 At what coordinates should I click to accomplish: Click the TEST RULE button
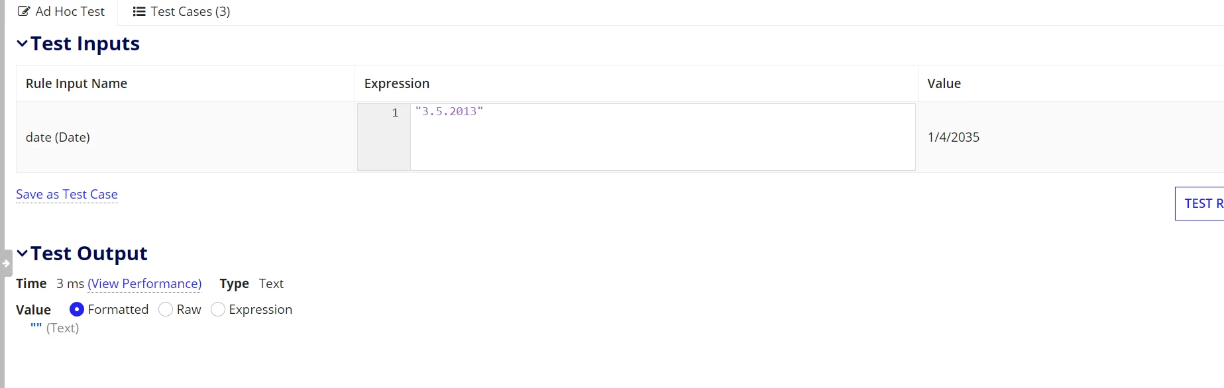(x=1199, y=203)
